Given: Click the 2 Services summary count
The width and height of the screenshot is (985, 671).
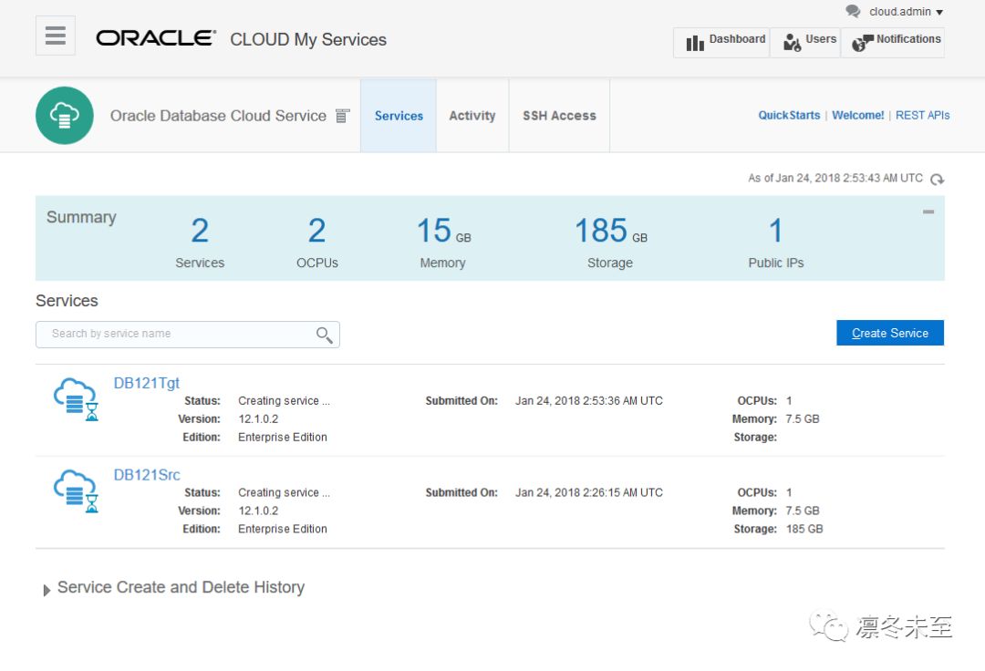Looking at the screenshot, I should 200,231.
